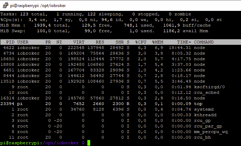Click the window title 'pi@raspberrypi: /opt/iobroker'
Viewport: 241px width, 146px height.
click(38, 6)
